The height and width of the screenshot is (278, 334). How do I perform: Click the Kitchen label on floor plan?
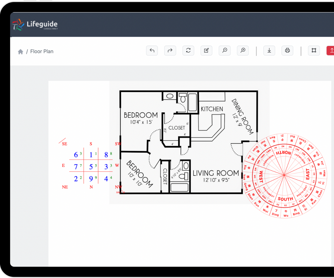point(212,109)
